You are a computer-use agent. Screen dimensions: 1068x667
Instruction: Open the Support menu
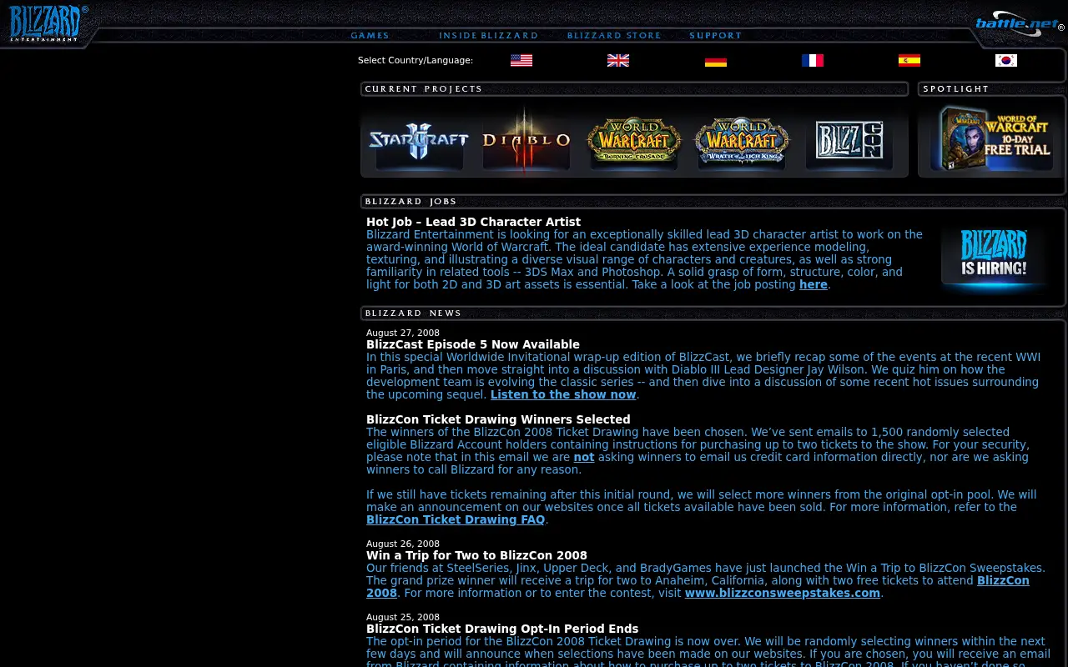tap(716, 35)
